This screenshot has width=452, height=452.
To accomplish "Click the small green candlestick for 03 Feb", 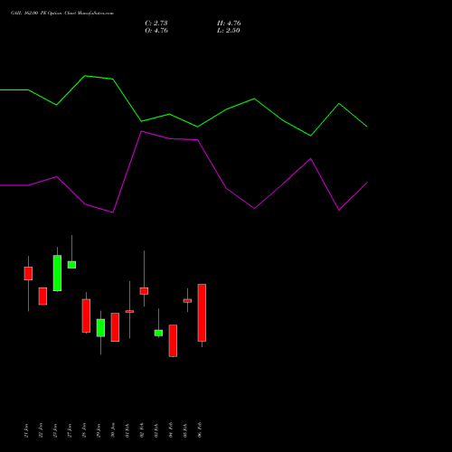I will [158, 333].
